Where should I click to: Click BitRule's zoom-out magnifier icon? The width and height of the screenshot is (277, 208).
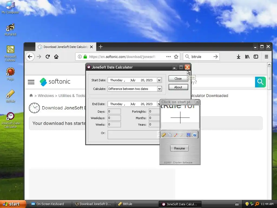click(182, 135)
